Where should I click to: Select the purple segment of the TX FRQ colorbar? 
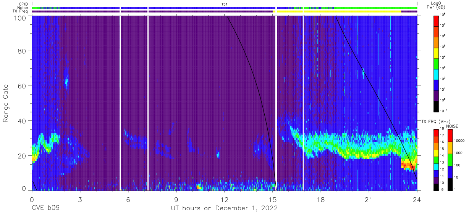[436, 180]
